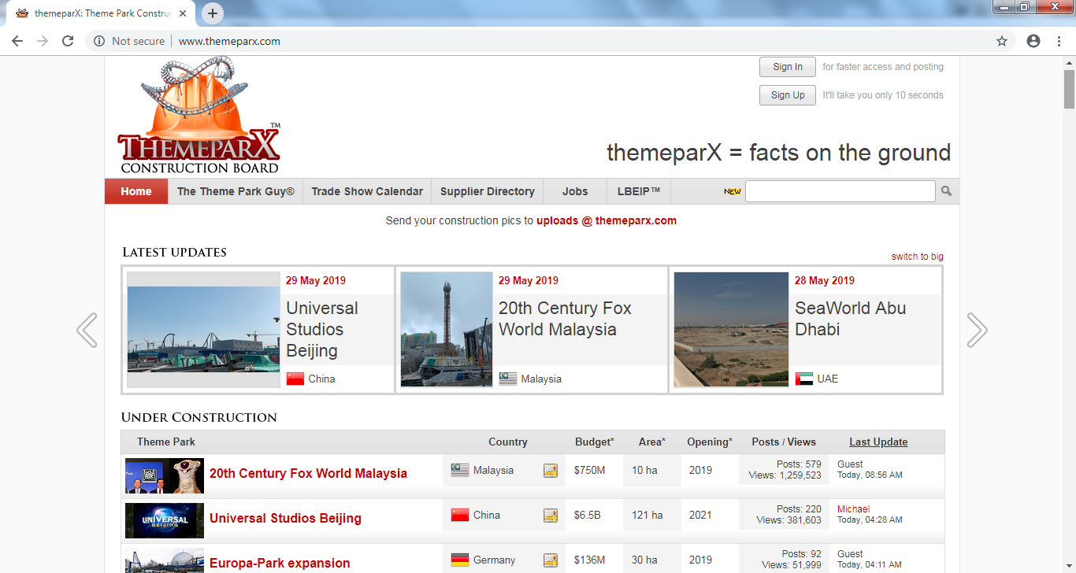The height and width of the screenshot is (573, 1076).
Task: Open 20th Century Fox World tower photo
Action: coord(447,330)
